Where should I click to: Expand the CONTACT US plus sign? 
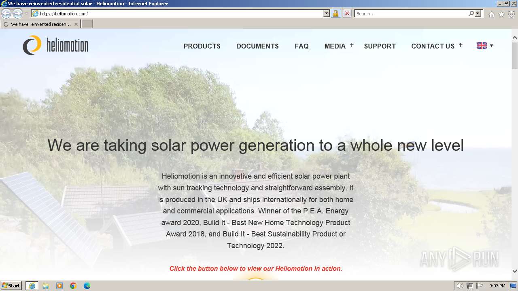[461, 45]
